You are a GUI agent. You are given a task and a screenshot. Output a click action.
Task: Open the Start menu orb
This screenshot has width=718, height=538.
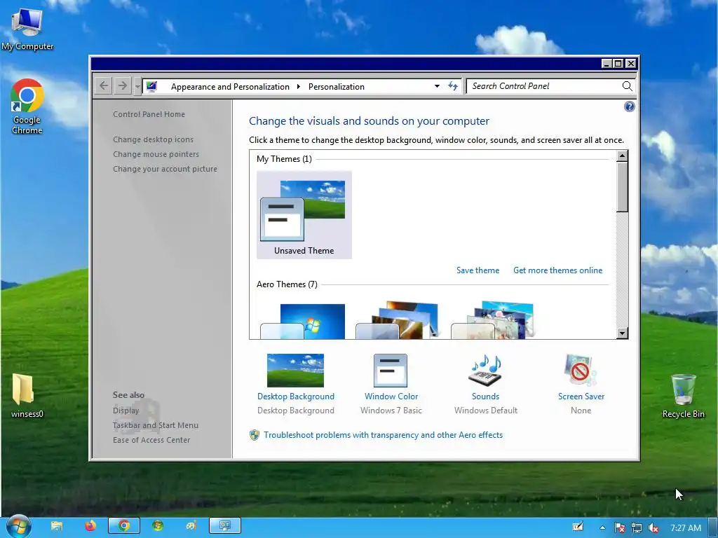(x=19, y=526)
